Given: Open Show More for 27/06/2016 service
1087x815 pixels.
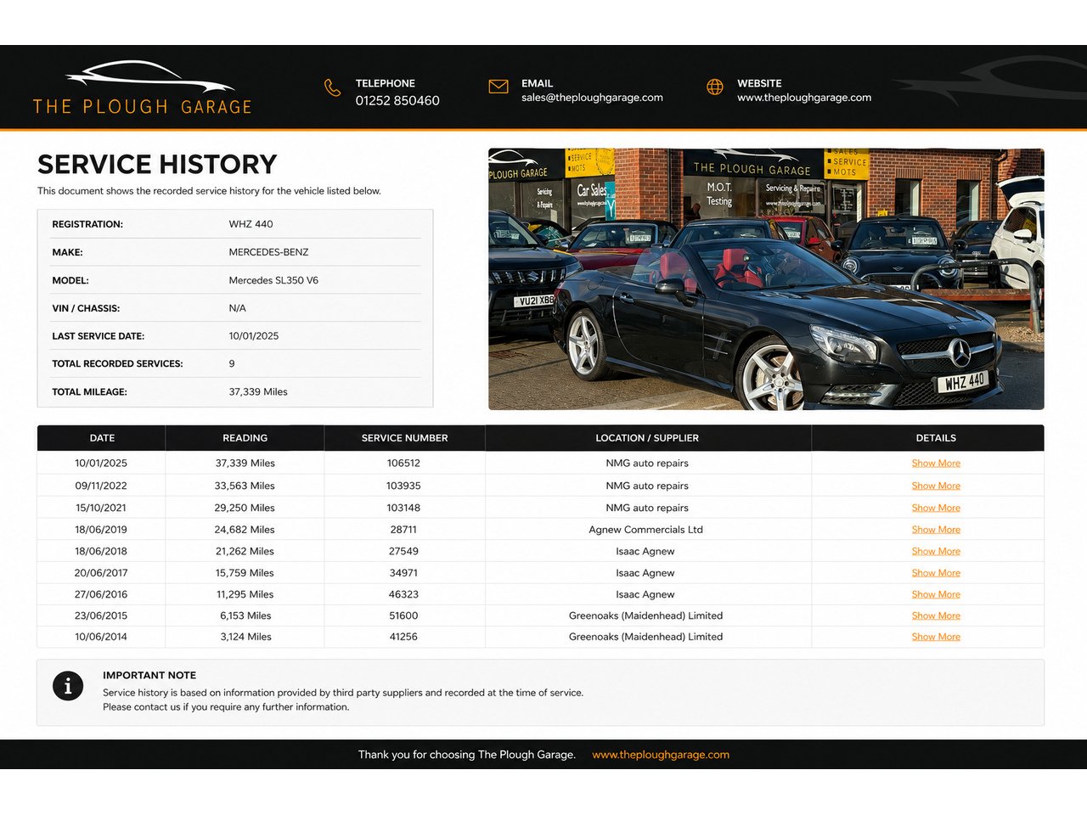Looking at the screenshot, I should pyautogui.click(x=936, y=594).
